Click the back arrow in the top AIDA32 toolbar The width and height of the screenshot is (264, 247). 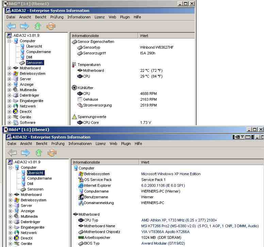coord(11,26)
